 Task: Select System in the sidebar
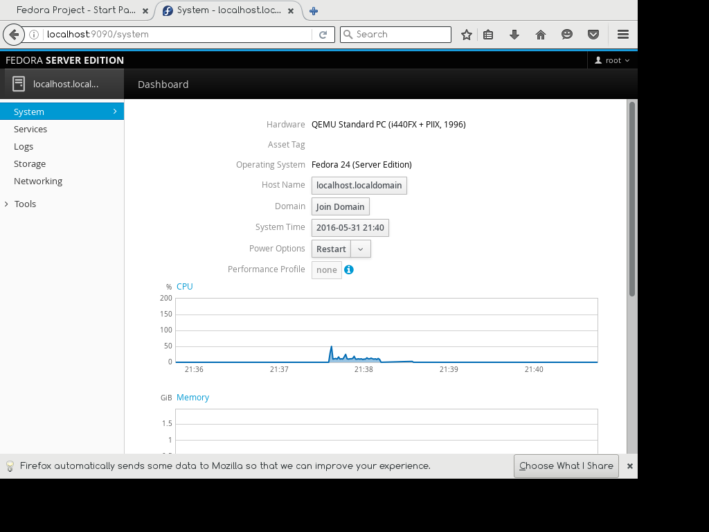point(62,112)
